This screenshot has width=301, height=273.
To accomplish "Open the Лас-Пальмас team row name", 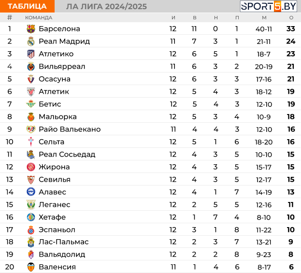I will (64, 242).
